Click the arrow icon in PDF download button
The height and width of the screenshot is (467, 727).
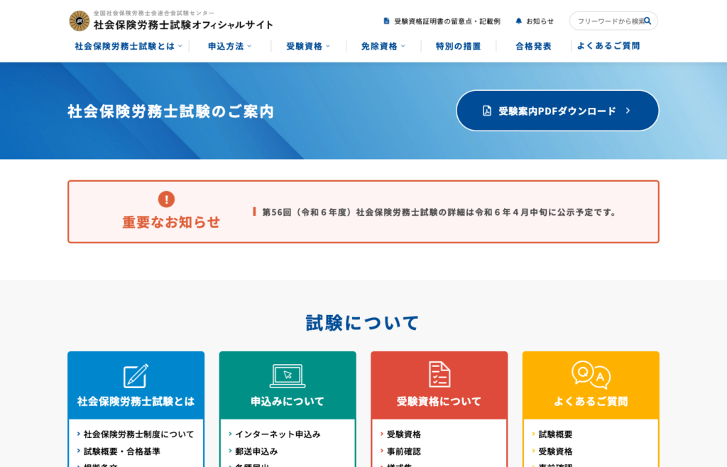click(628, 111)
